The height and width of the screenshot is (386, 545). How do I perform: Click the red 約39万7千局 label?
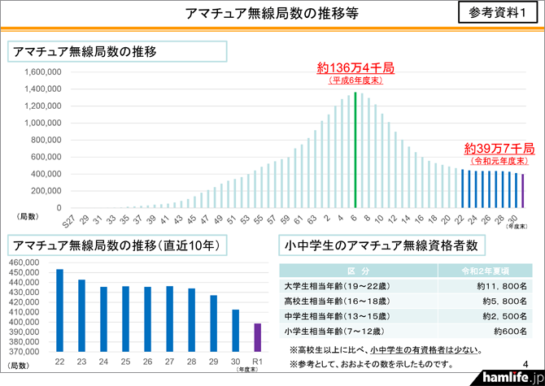[499, 149]
